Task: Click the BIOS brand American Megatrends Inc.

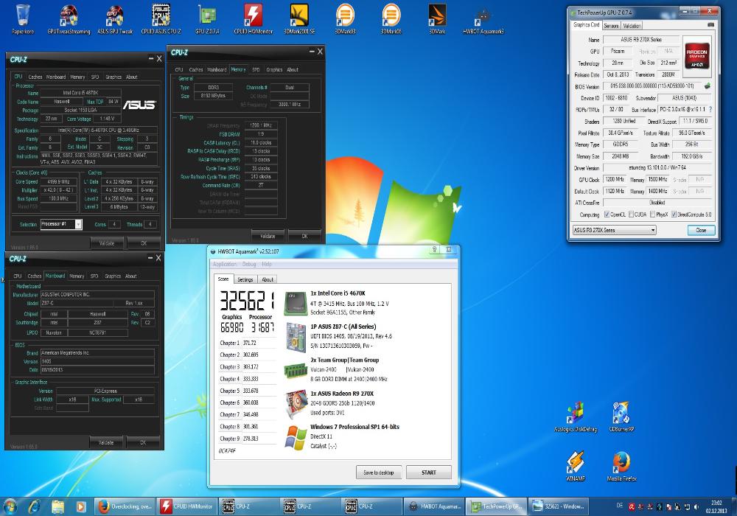Action: click(97, 352)
